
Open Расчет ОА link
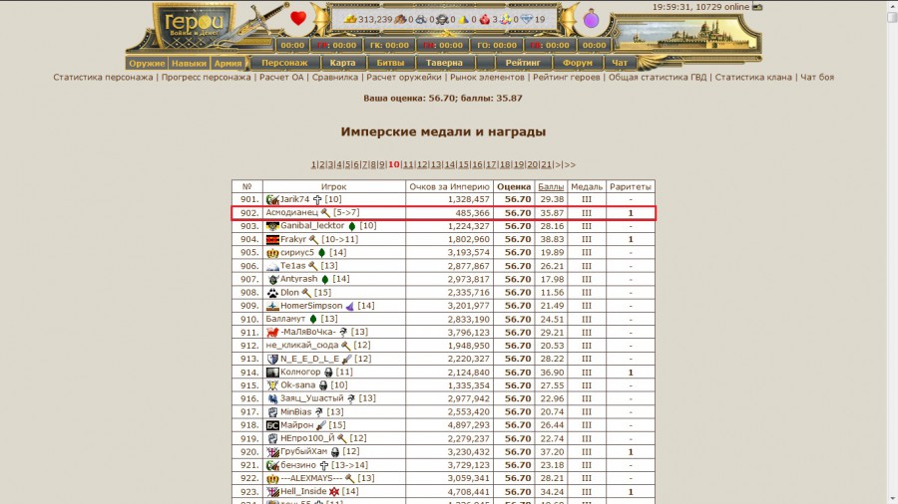click(281, 77)
